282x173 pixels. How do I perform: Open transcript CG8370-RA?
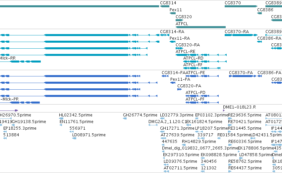point(237,32)
